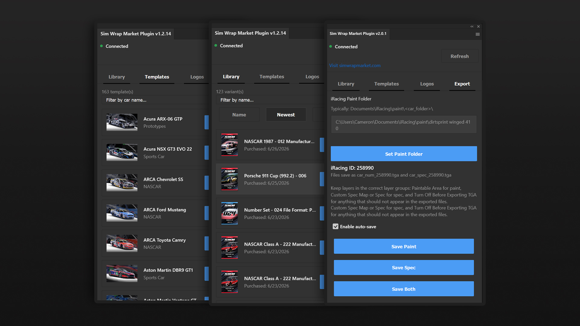This screenshot has width=580, height=326.
Task: Click blue button on ARCA Toyota Camry row
Action: coord(207,243)
